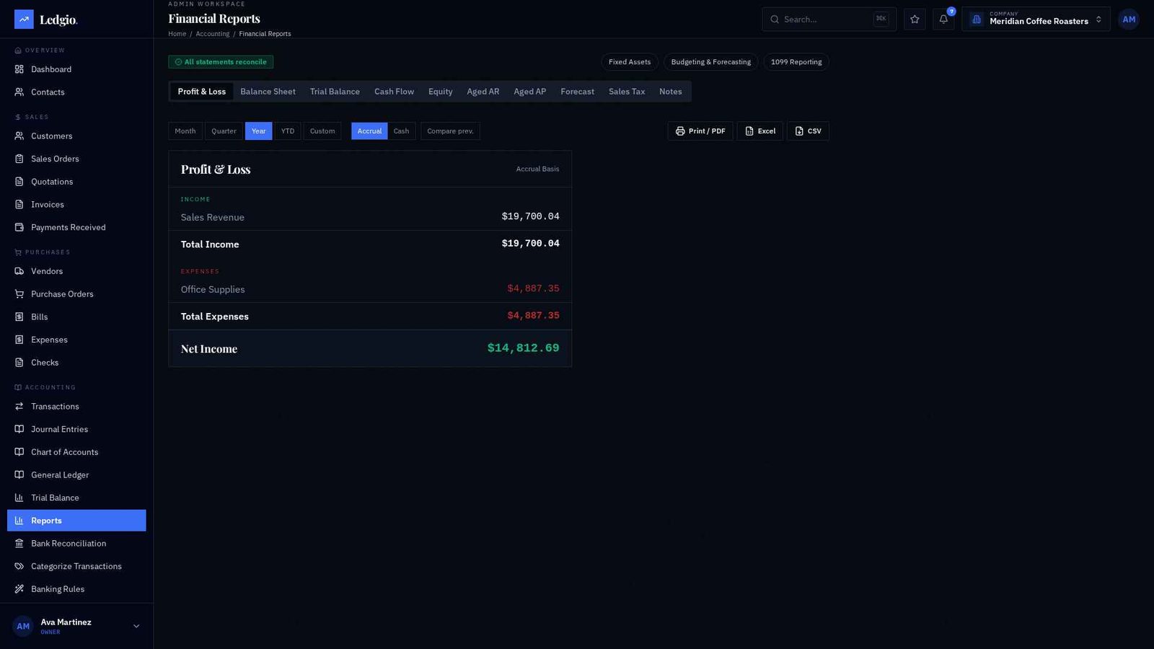Select the Custom period option
1154x649 pixels.
coord(322,131)
